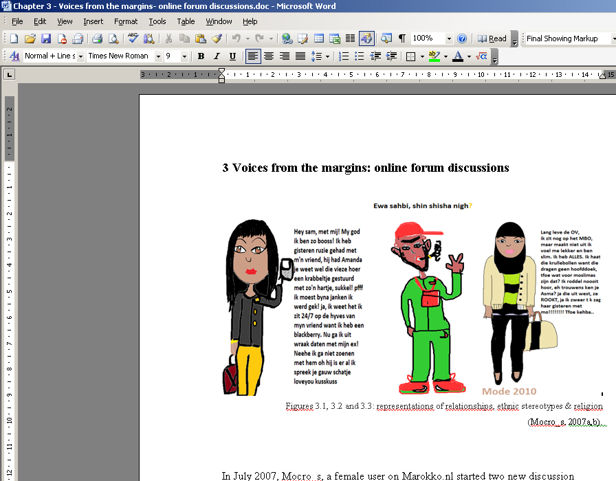616x481 pixels.
Task: Toggle Show/Hide paragraph marks
Action: coord(401,38)
